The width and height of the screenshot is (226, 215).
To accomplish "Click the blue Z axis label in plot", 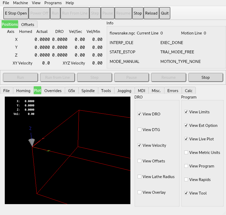I will [30, 128].
